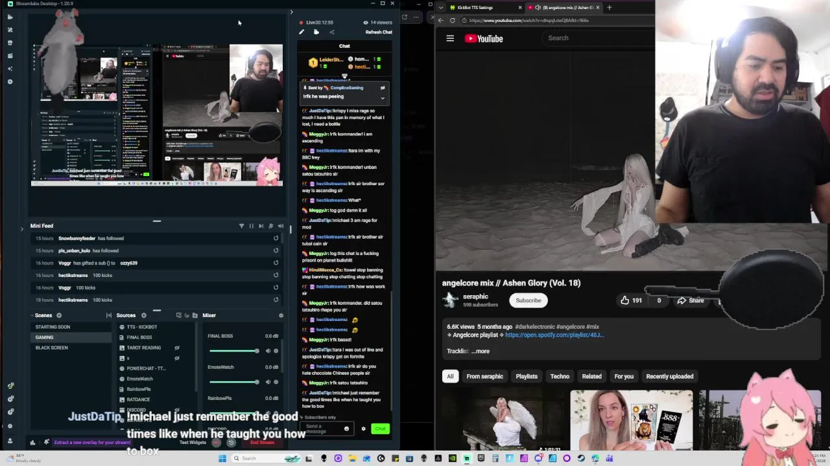Open share stream icon
Image resolution: width=830 pixels, height=466 pixels.
[331, 32]
